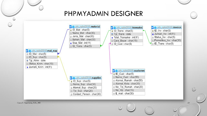Collapse the supplier table with V toggle
The image size is (207, 116).
point(71,78)
